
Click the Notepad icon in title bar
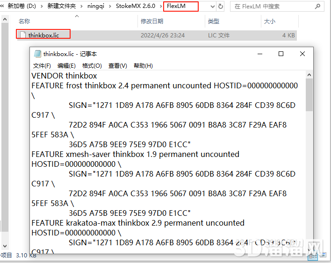[37, 54]
